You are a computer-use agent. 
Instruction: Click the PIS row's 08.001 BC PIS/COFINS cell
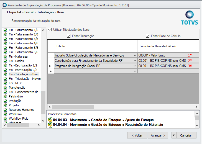168,66
